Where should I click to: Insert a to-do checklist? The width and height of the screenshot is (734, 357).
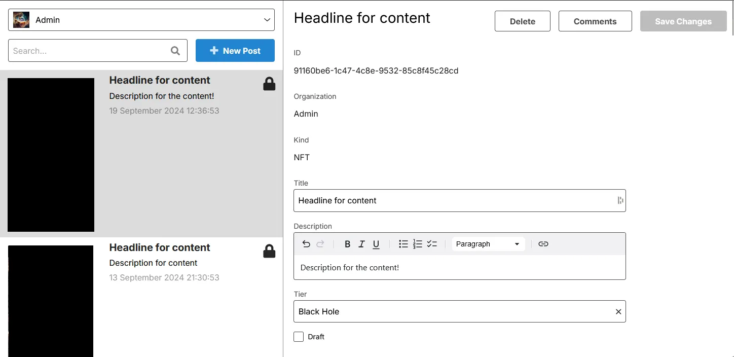point(432,244)
